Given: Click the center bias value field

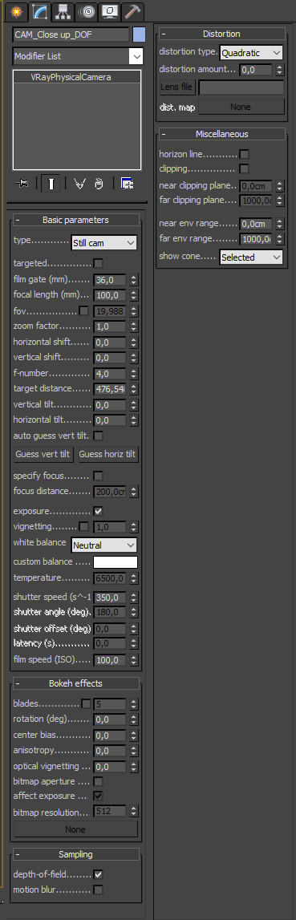Looking at the screenshot, I should (110, 736).
